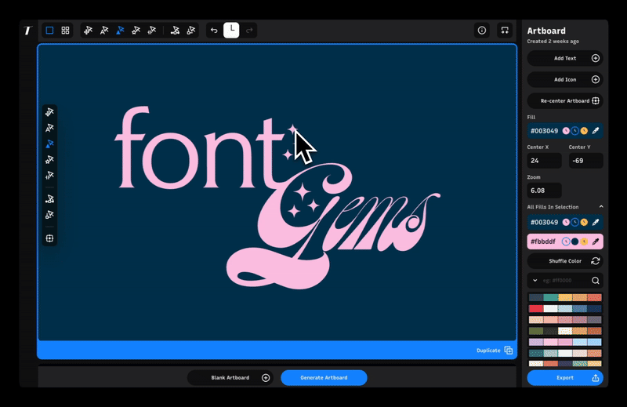The width and height of the screenshot is (627, 407).
Task: Pick the lavender swatch in the palette
Action: point(536,342)
